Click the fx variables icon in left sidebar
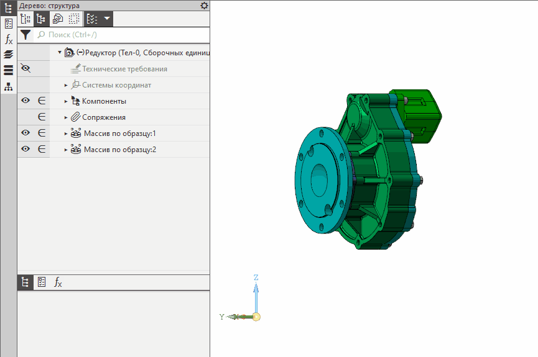 point(8,39)
